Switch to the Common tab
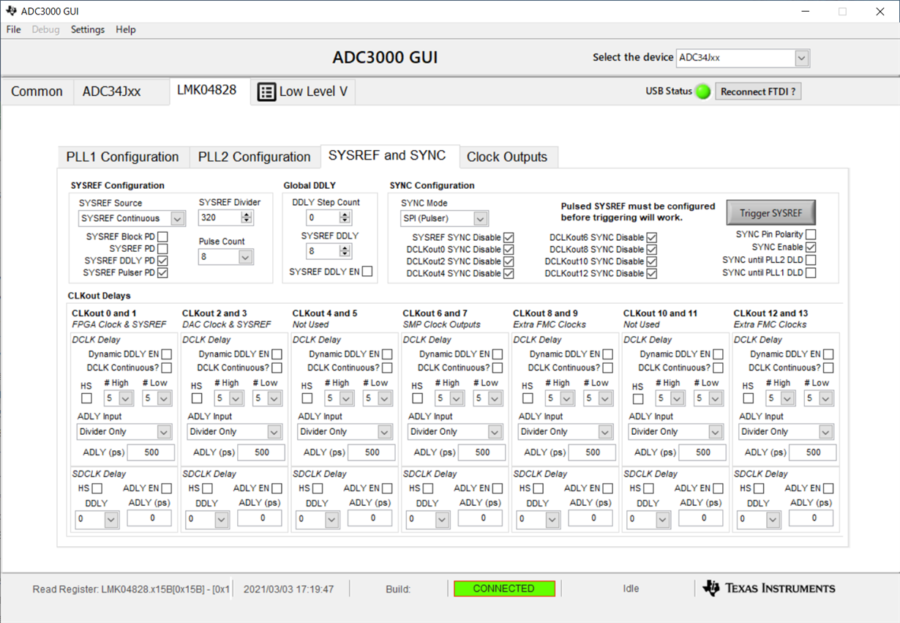Image resolution: width=900 pixels, height=623 pixels. [37, 92]
